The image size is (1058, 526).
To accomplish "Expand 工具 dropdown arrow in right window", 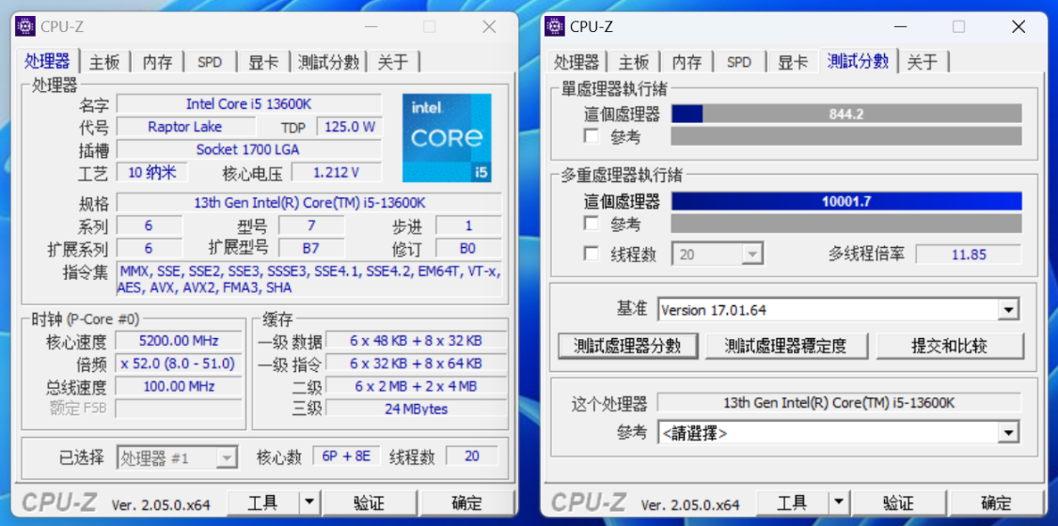I will pyautogui.click(x=838, y=502).
